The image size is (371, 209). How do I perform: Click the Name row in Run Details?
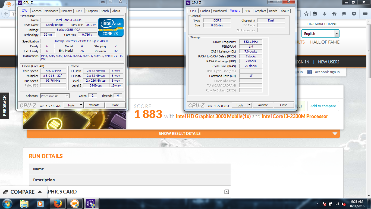[x=130, y=169]
